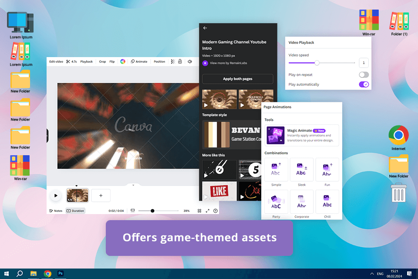Image resolution: width=418 pixels, height=279 pixels.
Task: Open the Position toolbar option
Action: pyautogui.click(x=159, y=61)
